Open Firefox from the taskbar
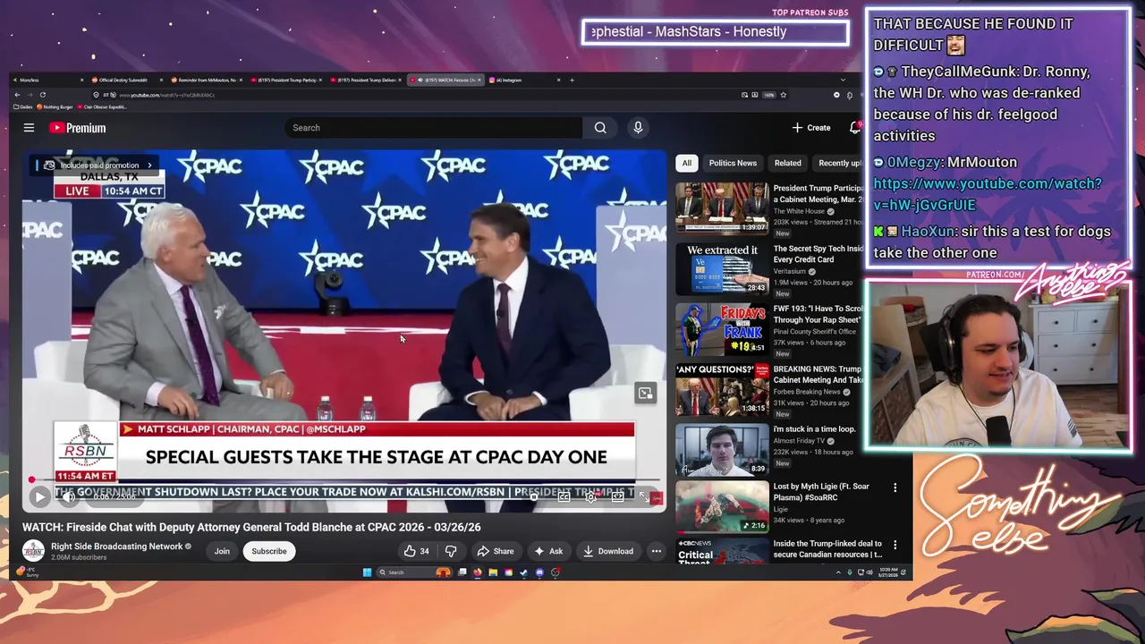Screen dimensions: 1145x644 click(478, 572)
